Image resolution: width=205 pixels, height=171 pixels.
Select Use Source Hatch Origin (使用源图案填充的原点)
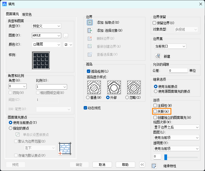[x=156, y=91]
